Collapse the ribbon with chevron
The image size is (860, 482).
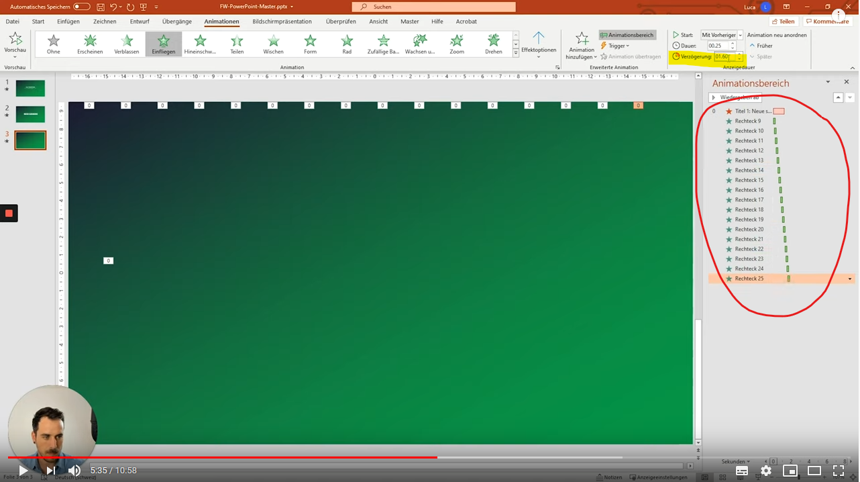click(x=852, y=67)
